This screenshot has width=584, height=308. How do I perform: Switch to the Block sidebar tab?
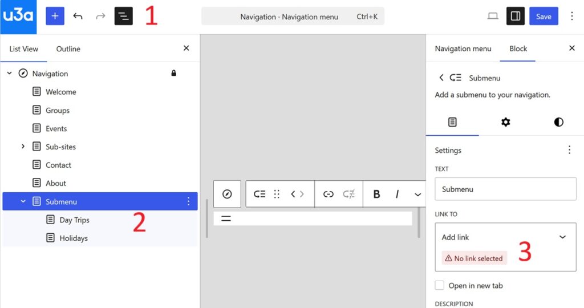click(518, 49)
